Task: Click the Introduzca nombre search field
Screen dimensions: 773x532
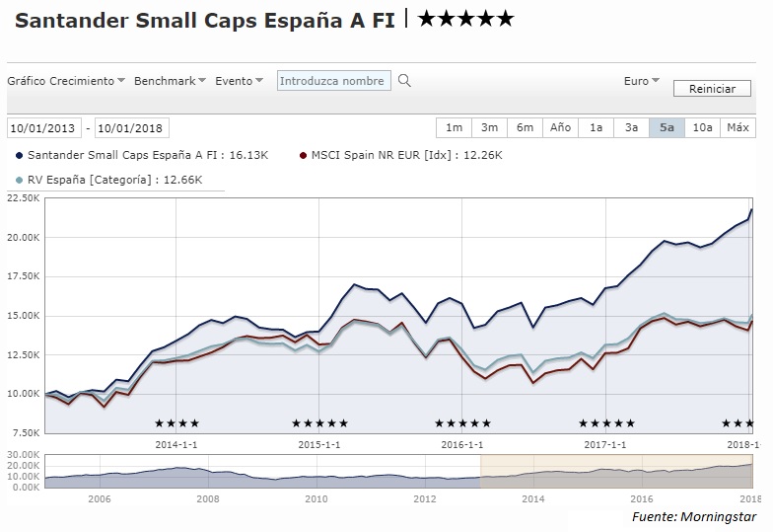Action: [x=334, y=81]
